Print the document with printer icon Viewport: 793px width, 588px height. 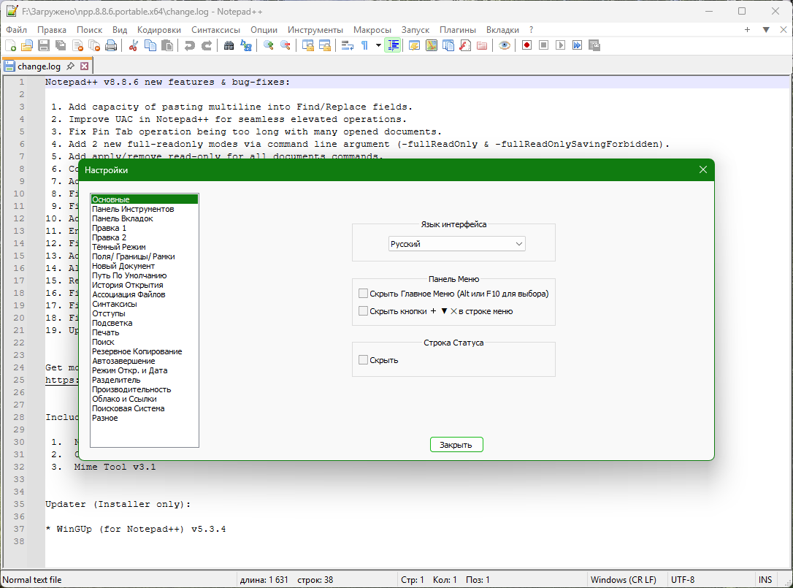tap(111, 45)
